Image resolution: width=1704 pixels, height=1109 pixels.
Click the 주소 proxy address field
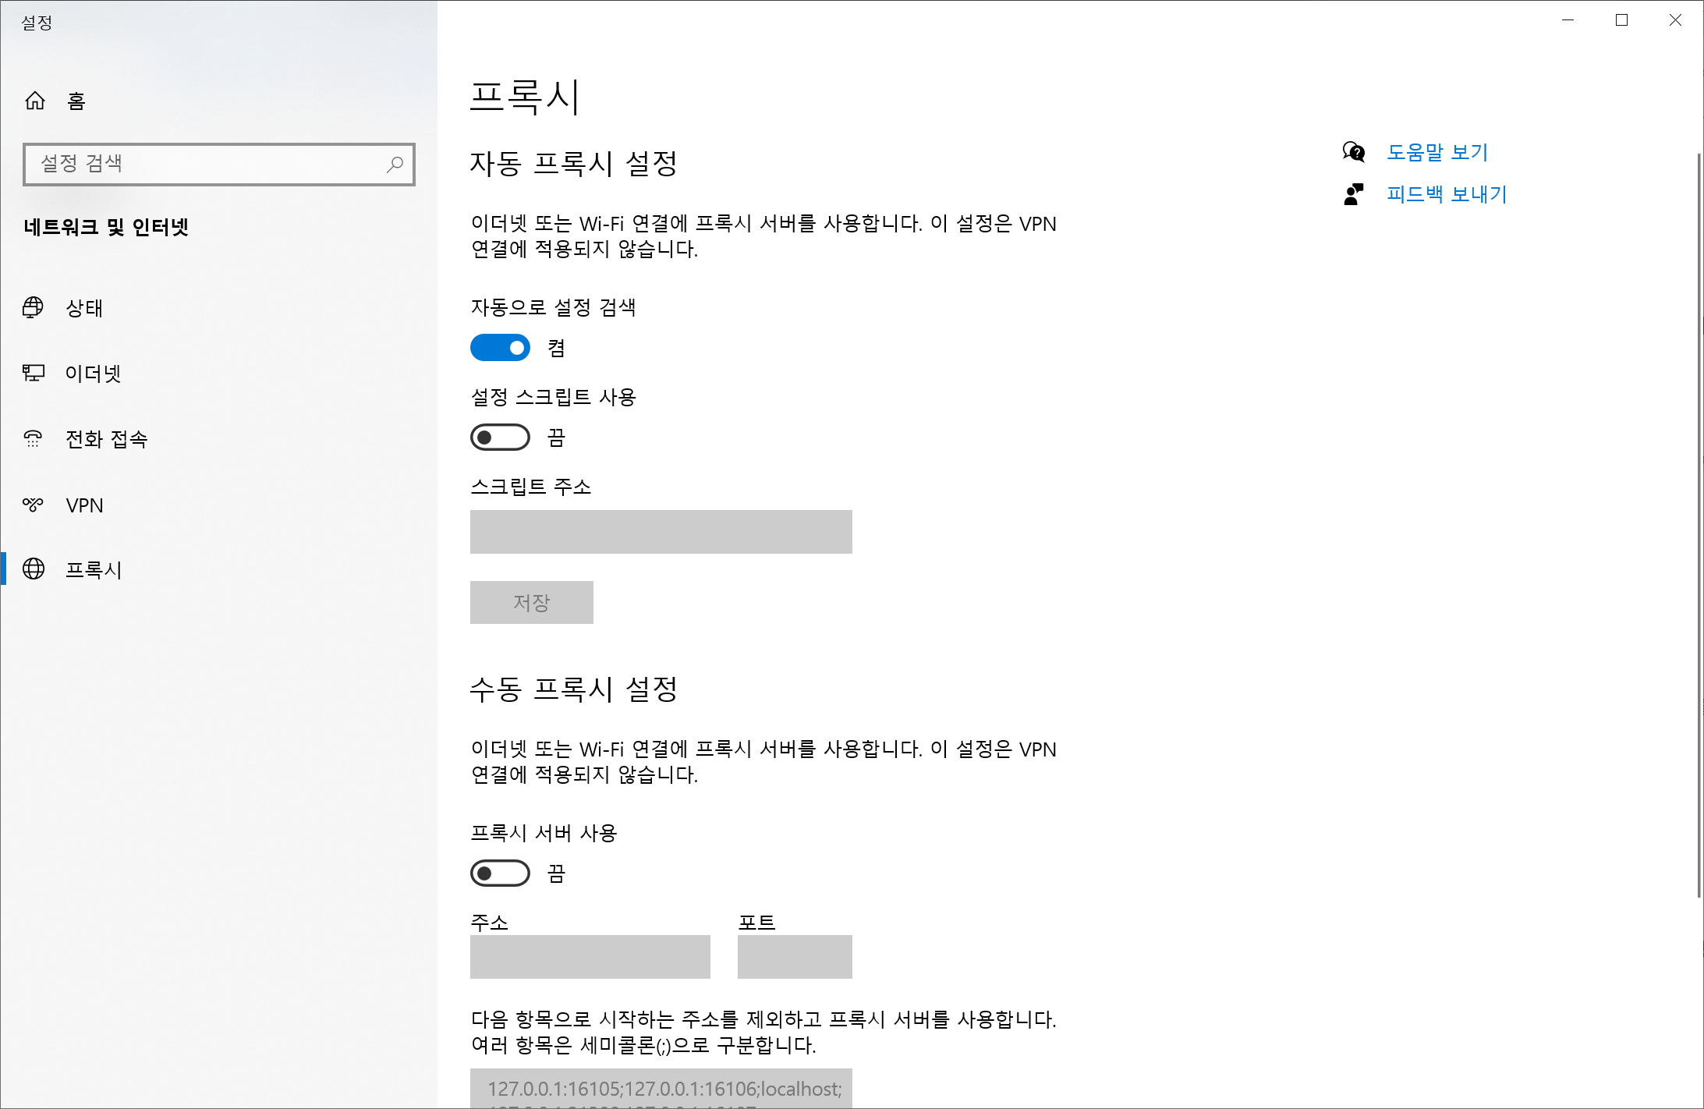590,957
